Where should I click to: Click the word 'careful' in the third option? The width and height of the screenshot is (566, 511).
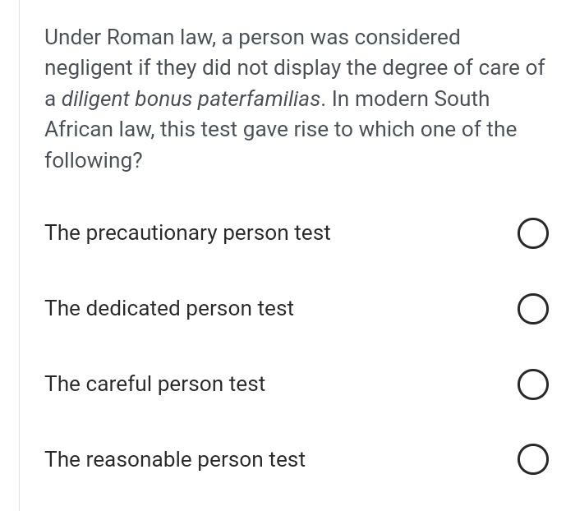point(118,384)
